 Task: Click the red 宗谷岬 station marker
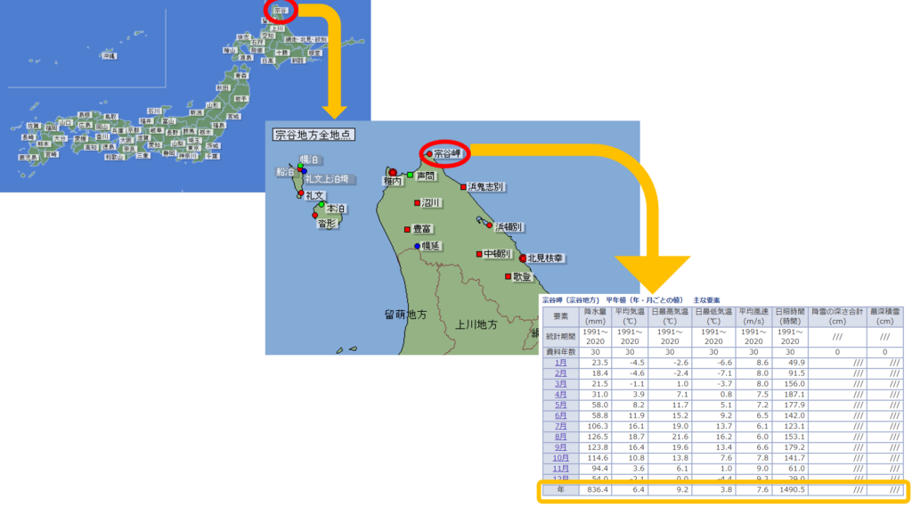(x=429, y=153)
